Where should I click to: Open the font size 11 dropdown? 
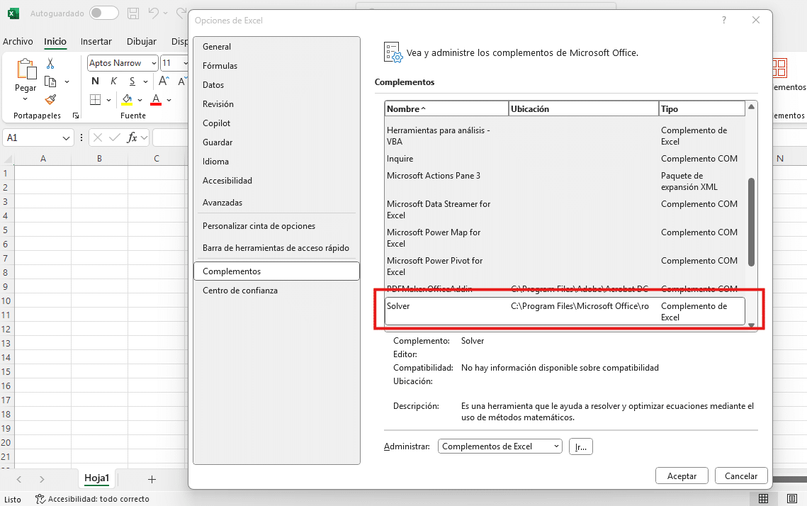pyautogui.click(x=186, y=63)
